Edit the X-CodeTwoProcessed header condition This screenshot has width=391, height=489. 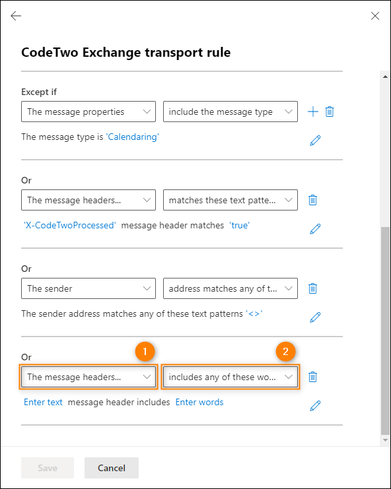(315, 229)
